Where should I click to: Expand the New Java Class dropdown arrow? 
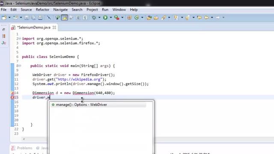tap(142, 18)
